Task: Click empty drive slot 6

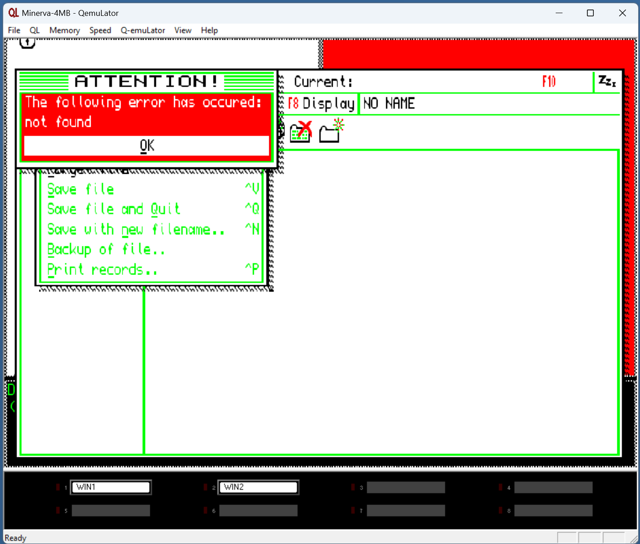Action: [258, 510]
